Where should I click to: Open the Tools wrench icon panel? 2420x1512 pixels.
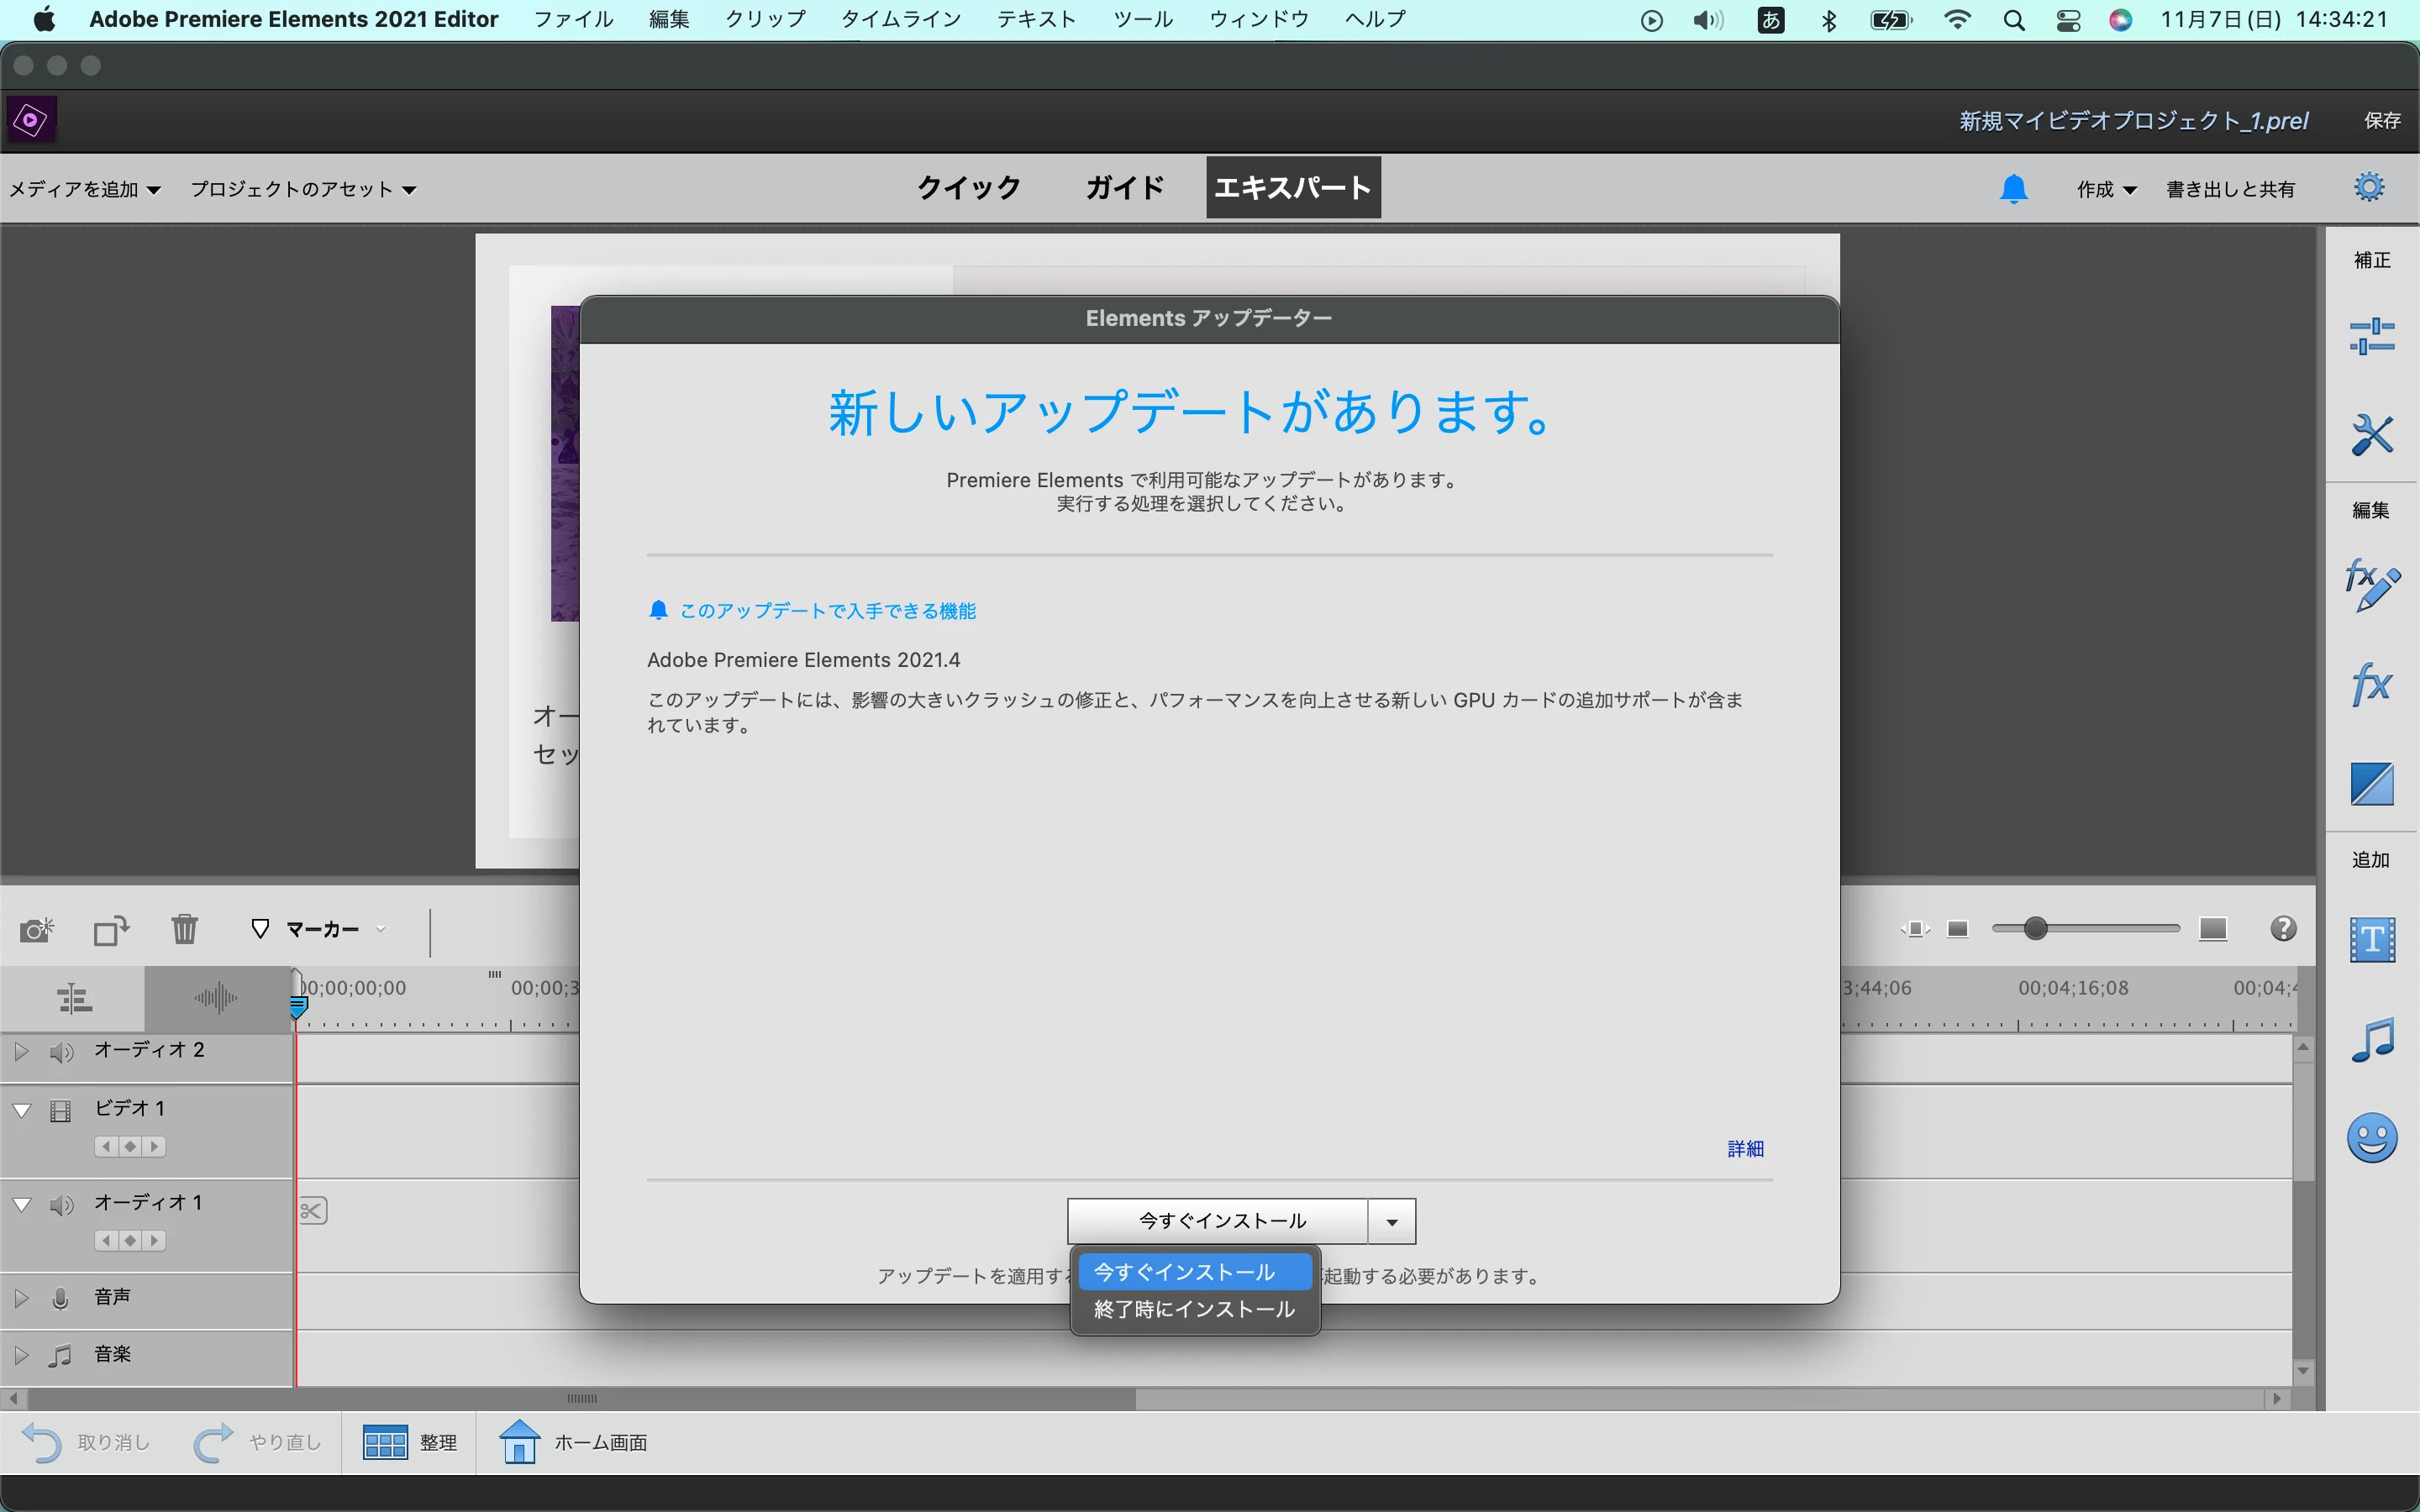coord(2371,435)
